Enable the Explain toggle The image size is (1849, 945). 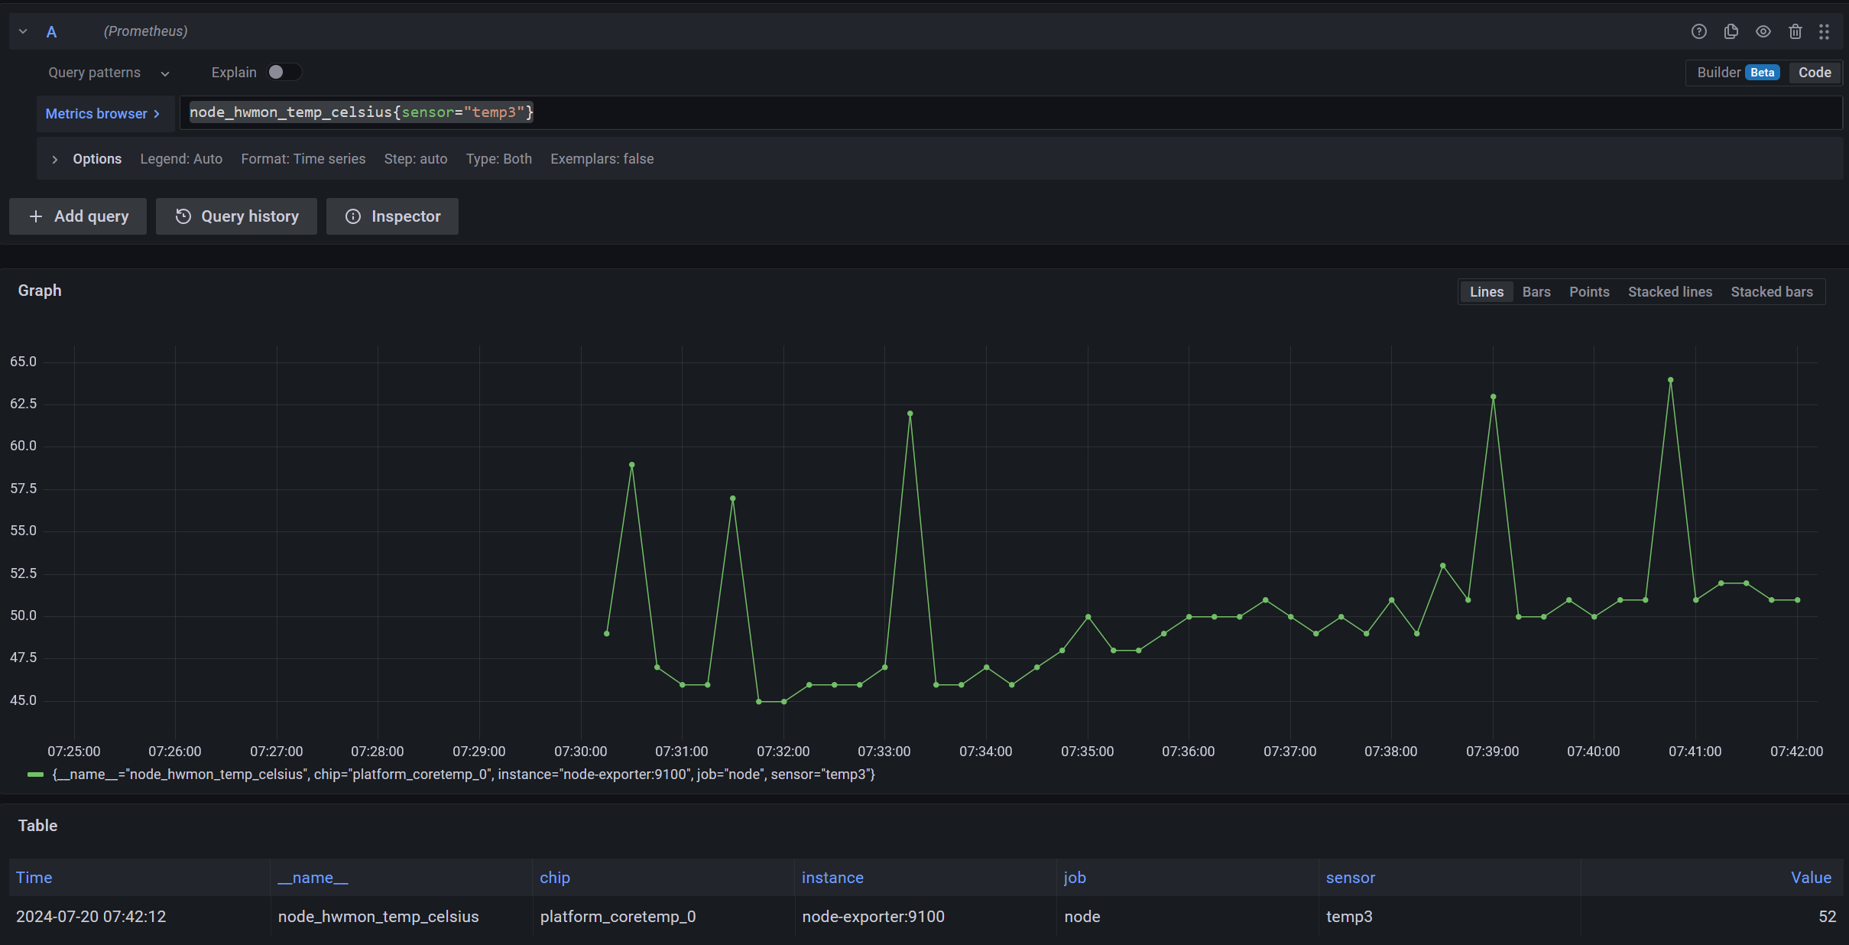[283, 71]
